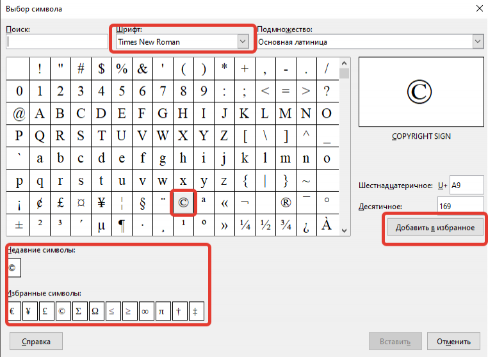The image size is (488, 357).
Task: Select the yen ¥ in character grid
Action: pyautogui.click(x=101, y=203)
